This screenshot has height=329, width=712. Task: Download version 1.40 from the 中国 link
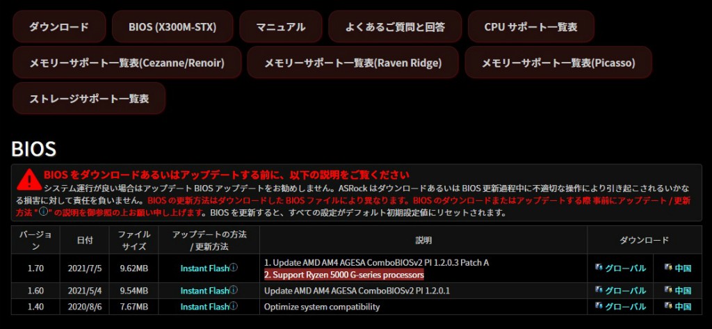[x=683, y=307]
